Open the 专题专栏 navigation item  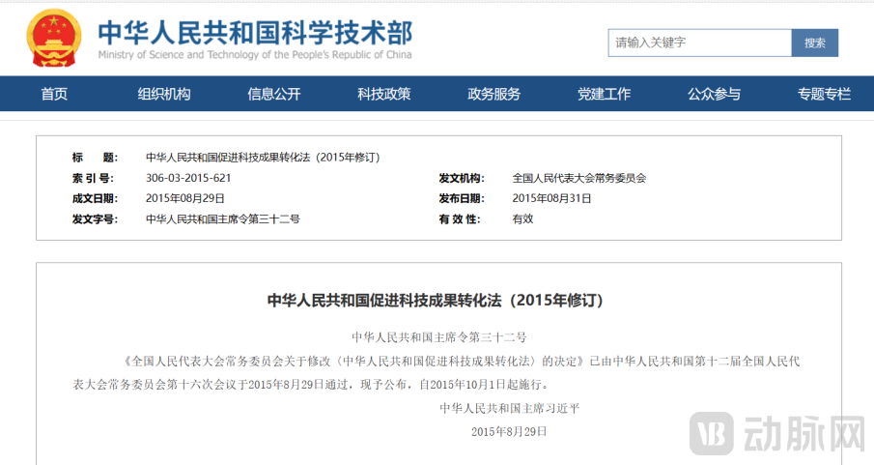(x=824, y=94)
